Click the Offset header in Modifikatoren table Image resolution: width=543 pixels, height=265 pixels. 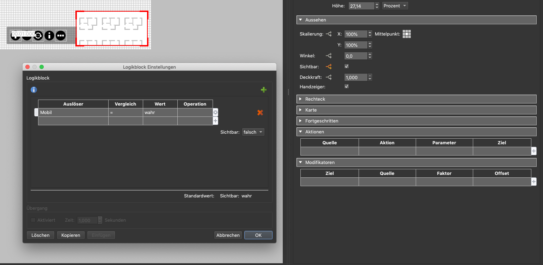pos(502,173)
